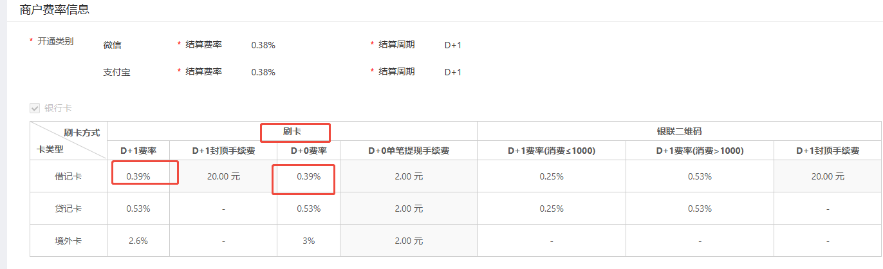Click the 借记卡 D+1封顶手续费 20.00 元 cell under 刷卡
This screenshot has width=883, height=269.
(223, 176)
